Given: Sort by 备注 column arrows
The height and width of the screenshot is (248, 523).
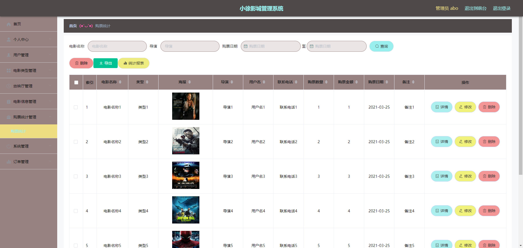Looking at the screenshot, I should pos(413,82).
